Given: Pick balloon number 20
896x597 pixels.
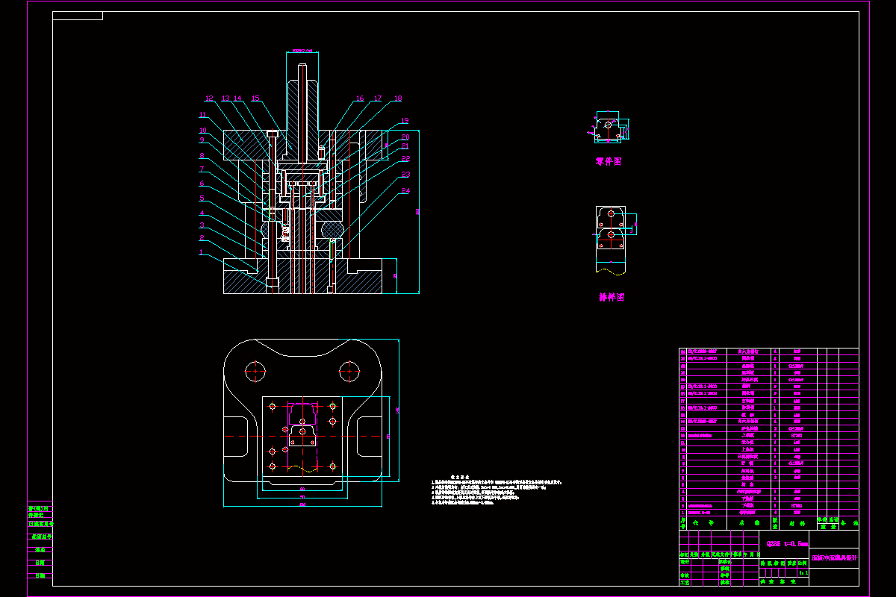Looking at the screenshot, I should 405,137.
